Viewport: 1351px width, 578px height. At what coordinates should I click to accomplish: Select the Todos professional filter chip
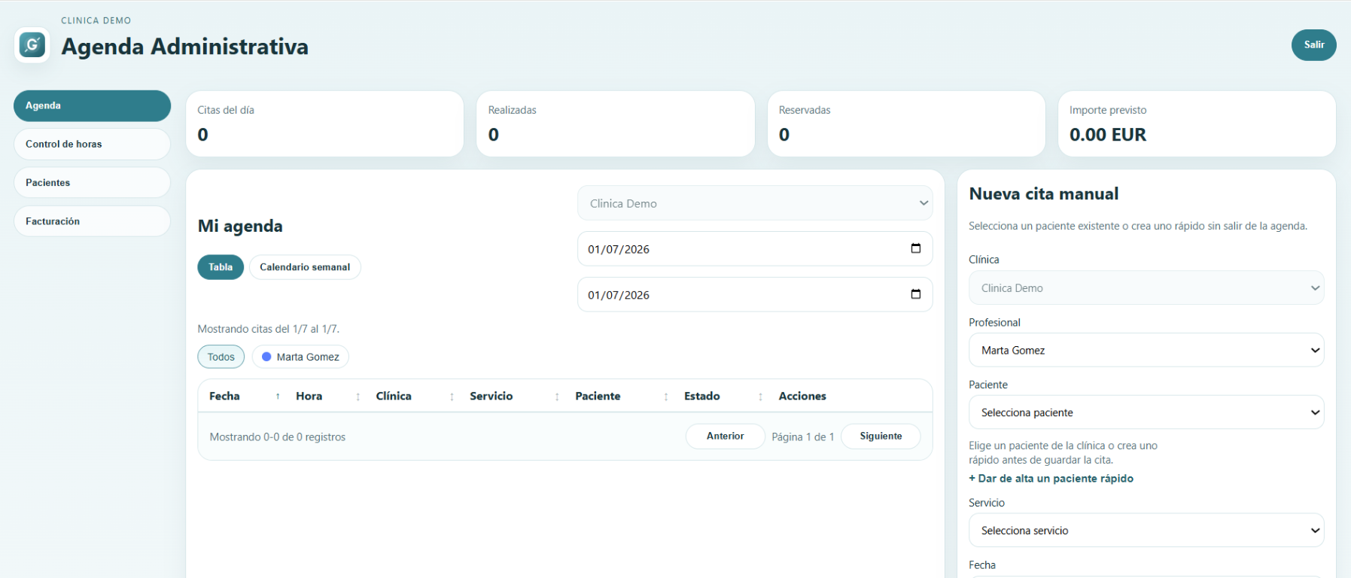(221, 357)
